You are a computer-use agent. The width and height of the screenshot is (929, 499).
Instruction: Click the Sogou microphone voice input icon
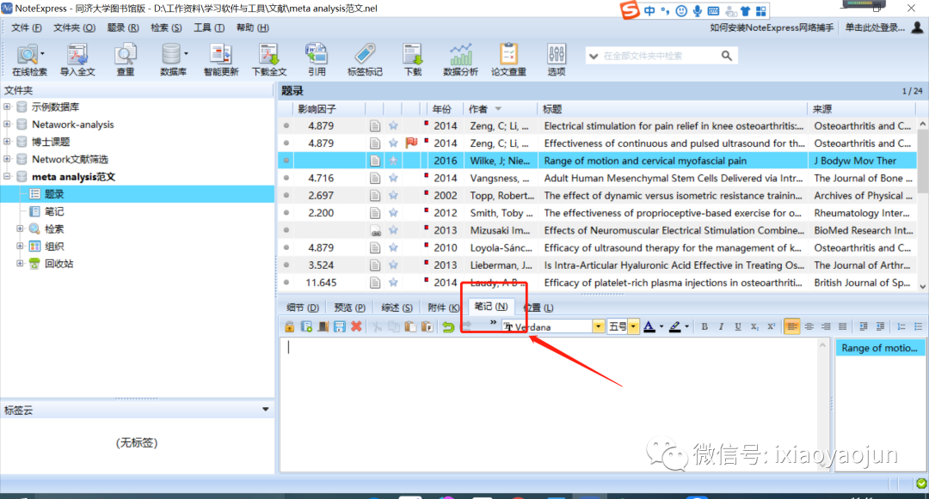[698, 10]
